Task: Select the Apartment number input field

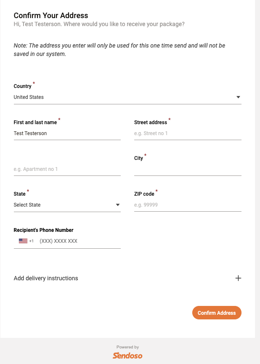Action: (67, 169)
